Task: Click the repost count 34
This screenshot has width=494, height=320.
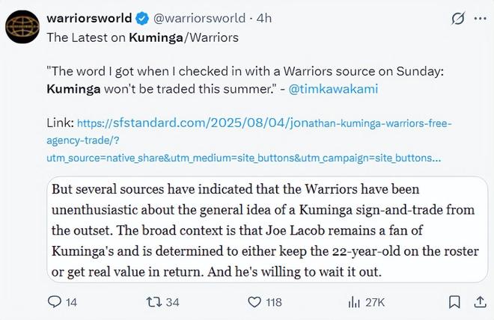Action: coord(172,302)
